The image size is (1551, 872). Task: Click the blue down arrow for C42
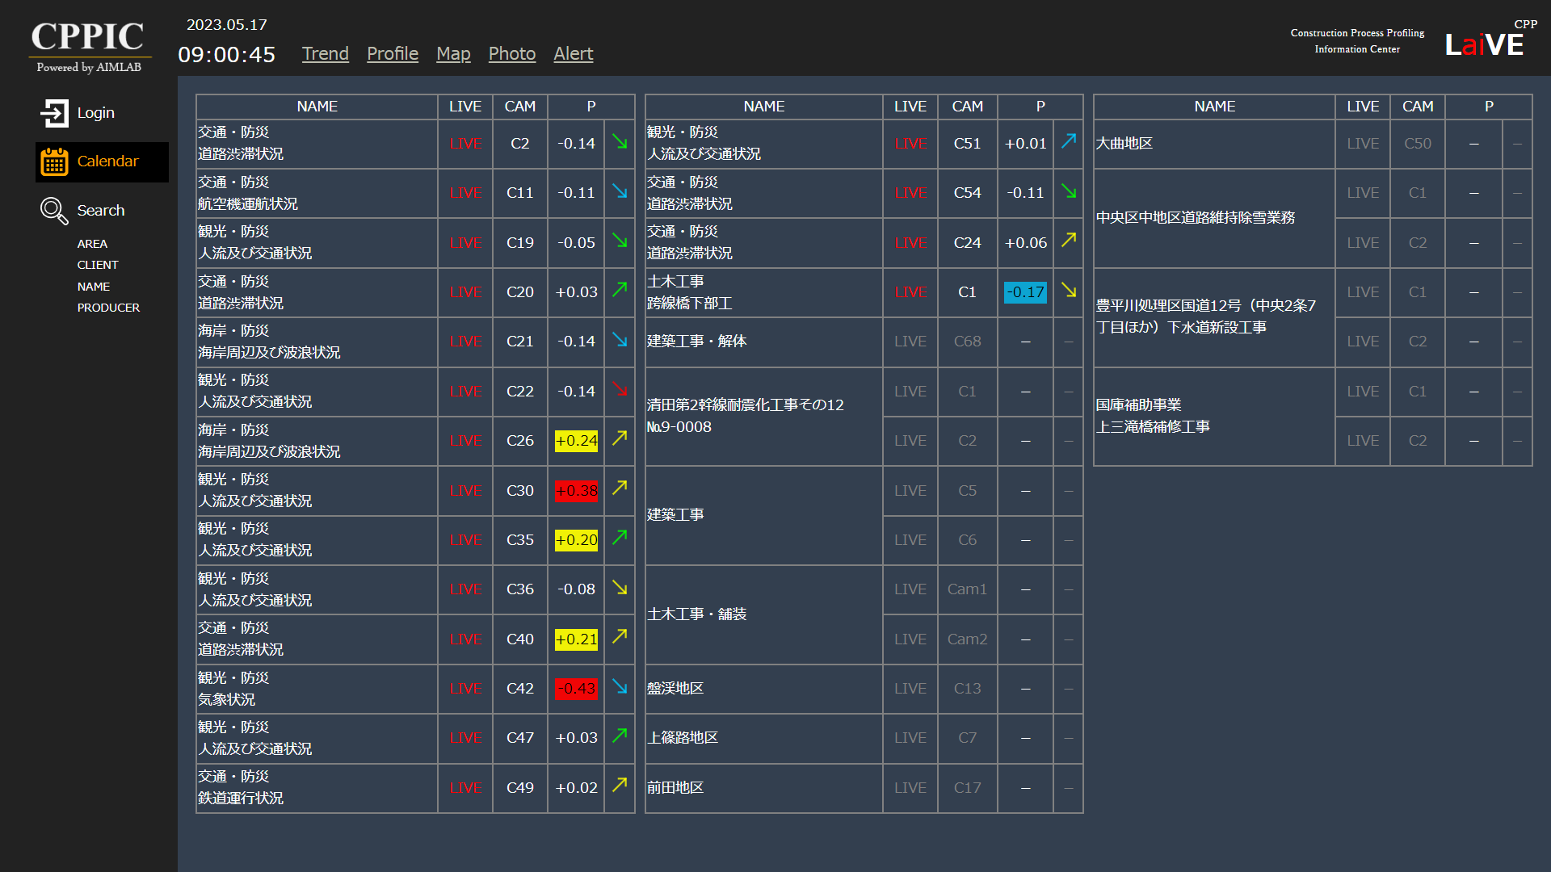click(x=620, y=687)
